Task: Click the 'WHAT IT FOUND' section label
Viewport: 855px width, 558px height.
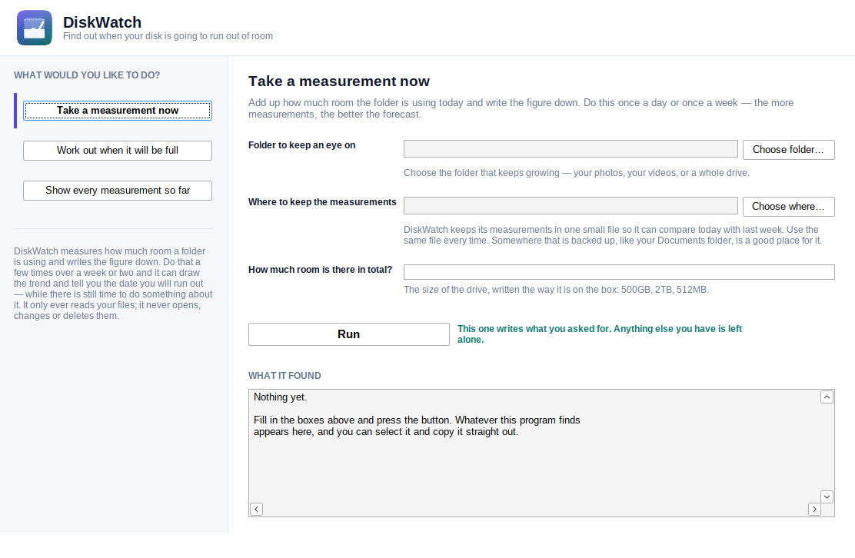Action: coord(284,376)
